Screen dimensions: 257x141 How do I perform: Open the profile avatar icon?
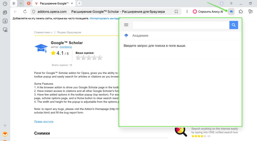pyautogui.click(x=222, y=3)
